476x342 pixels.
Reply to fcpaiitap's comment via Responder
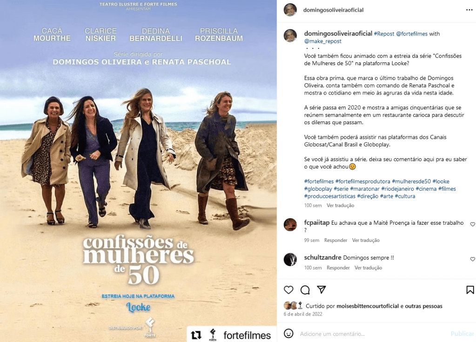pyautogui.click(x=335, y=240)
